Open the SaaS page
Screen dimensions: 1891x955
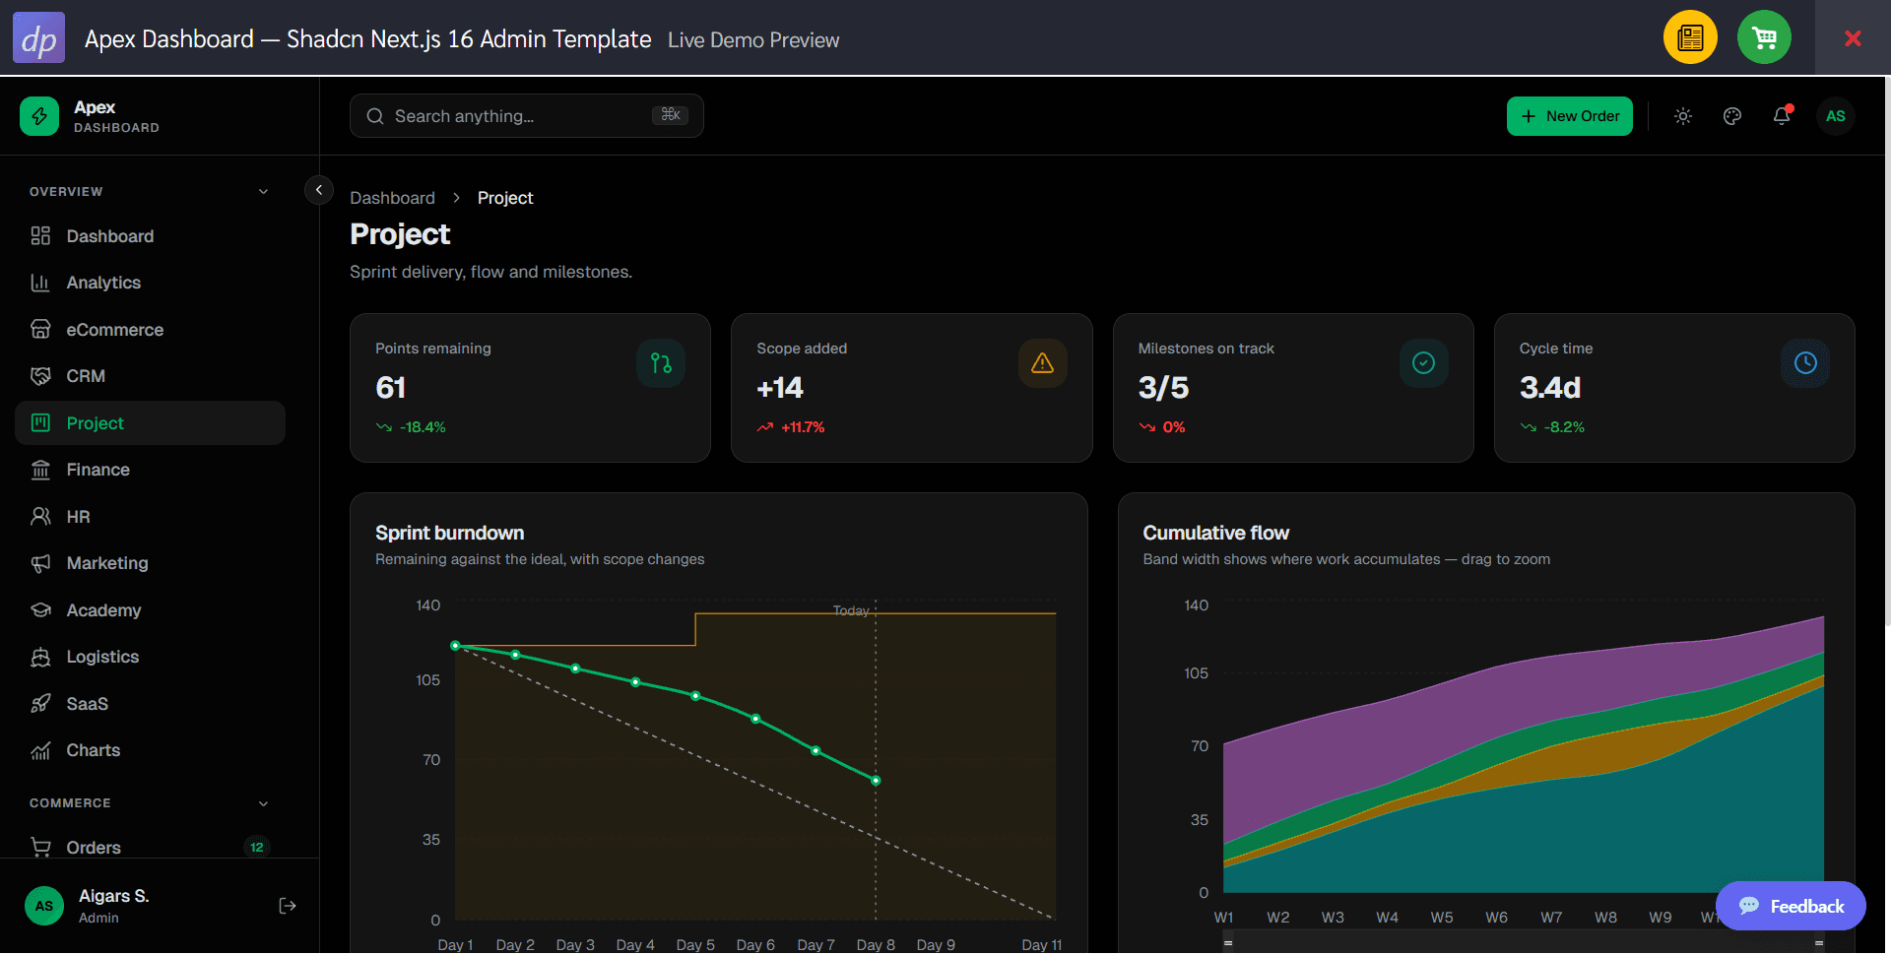pos(150,704)
